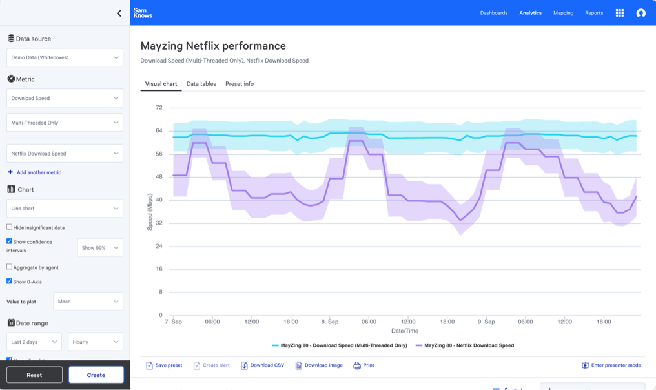Click the Reset button
Screen dimensions: 656x390
(34, 375)
